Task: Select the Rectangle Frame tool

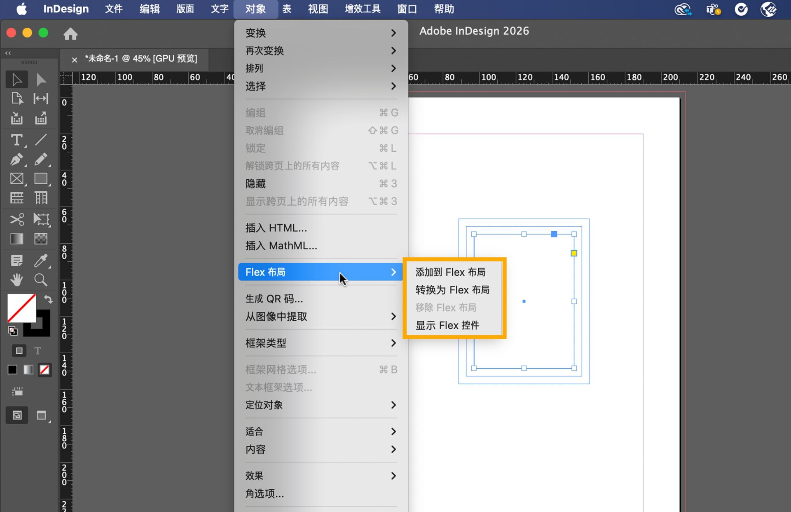Action: pyautogui.click(x=17, y=178)
